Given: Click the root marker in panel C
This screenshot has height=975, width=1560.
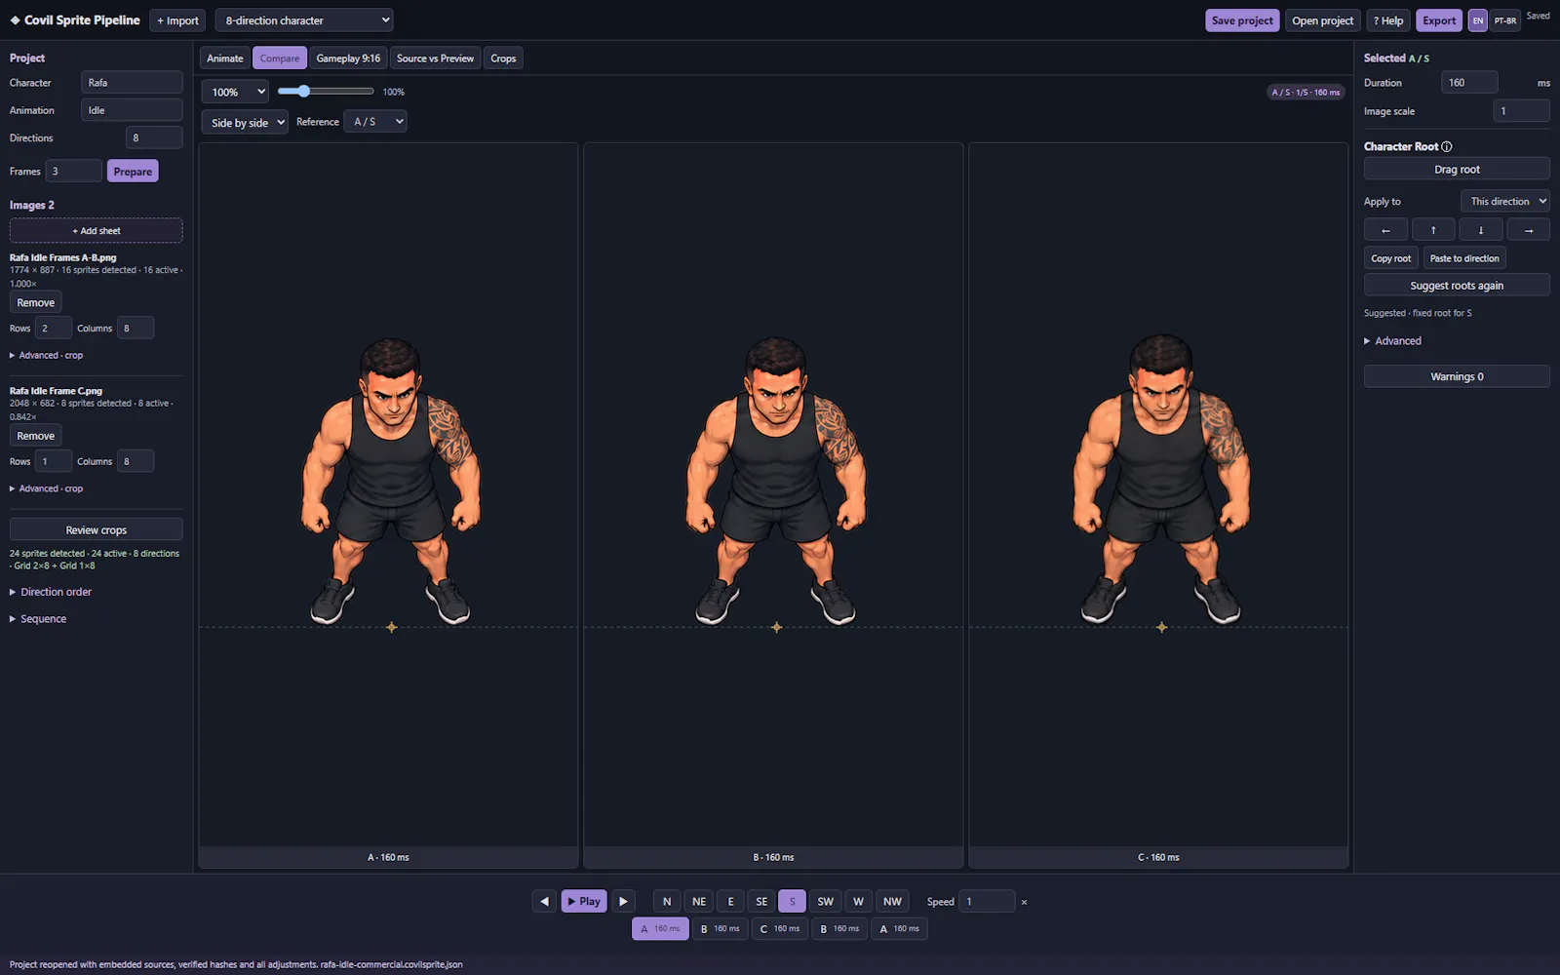Looking at the screenshot, I should tap(1161, 627).
